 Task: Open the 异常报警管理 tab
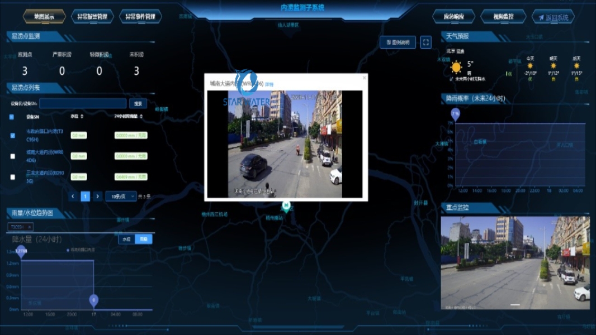(92, 17)
